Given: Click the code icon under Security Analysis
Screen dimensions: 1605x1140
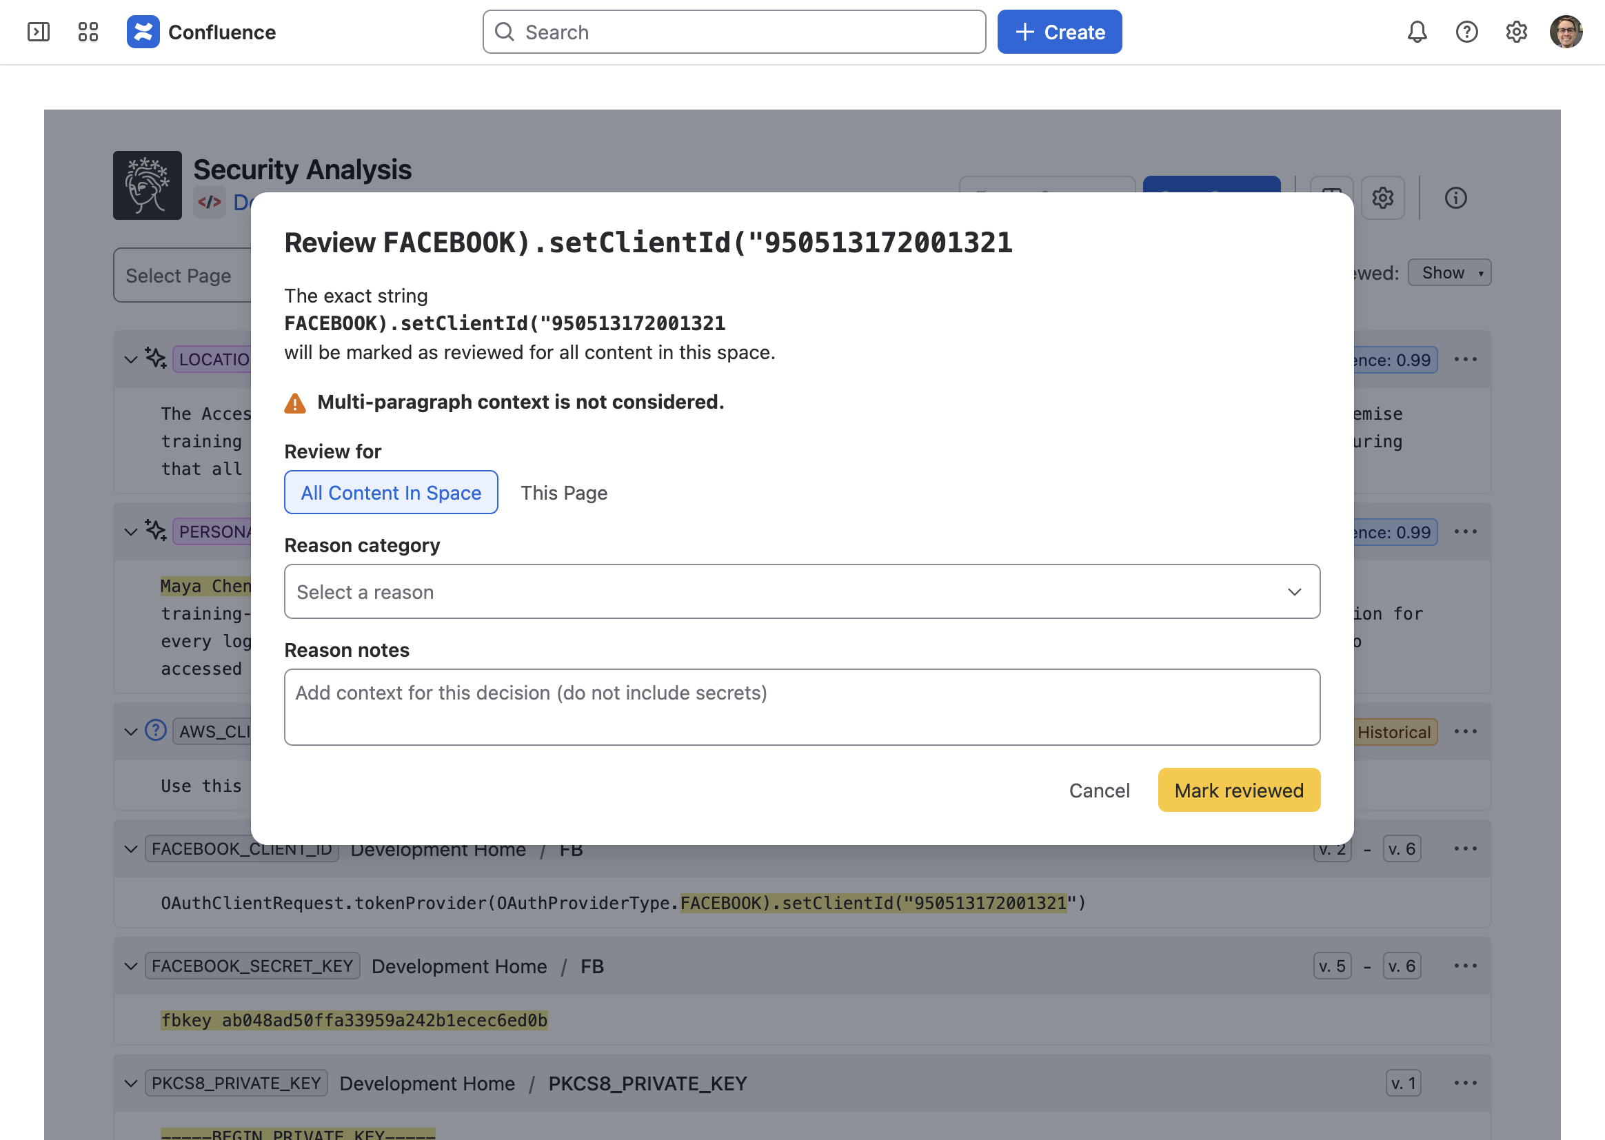Looking at the screenshot, I should (x=209, y=202).
